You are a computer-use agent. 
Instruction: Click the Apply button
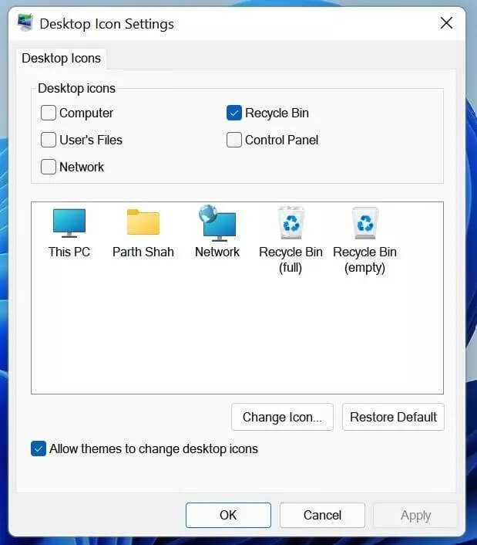coord(415,515)
